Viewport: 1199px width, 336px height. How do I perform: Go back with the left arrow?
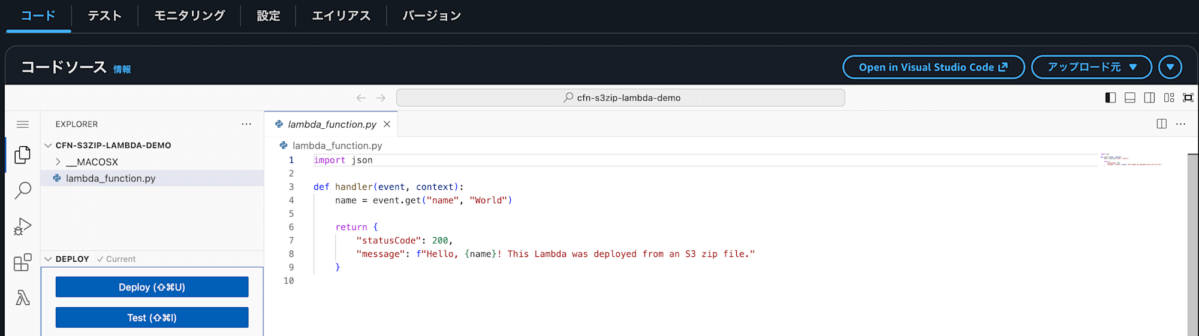click(361, 98)
